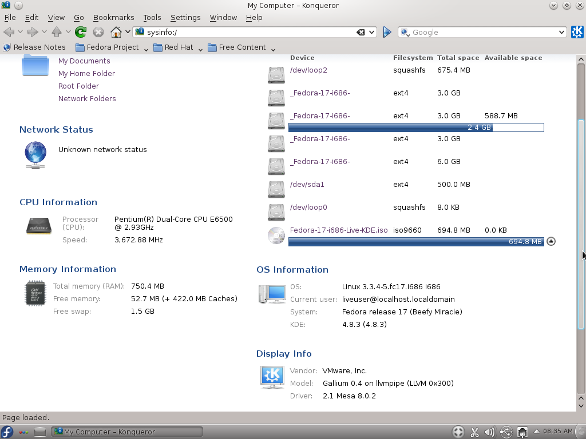Open the Fedora-17-i686-Live-KDE.iso link
Image resolution: width=586 pixels, height=439 pixels.
pos(339,230)
